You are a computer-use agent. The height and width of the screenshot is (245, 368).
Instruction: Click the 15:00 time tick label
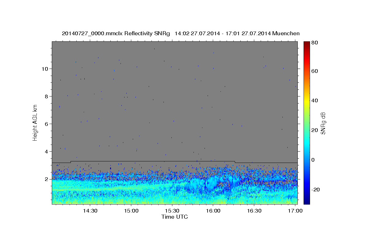tap(131, 211)
